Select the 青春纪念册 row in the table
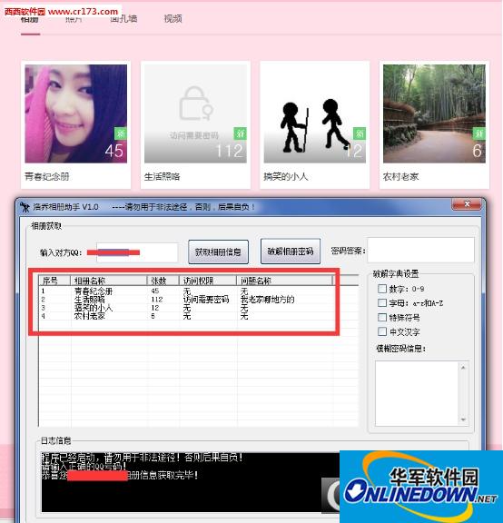 tap(187, 291)
